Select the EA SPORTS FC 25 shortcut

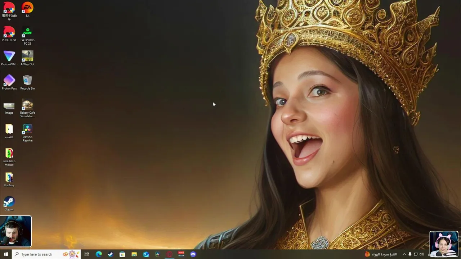click(x=27, y=36)
